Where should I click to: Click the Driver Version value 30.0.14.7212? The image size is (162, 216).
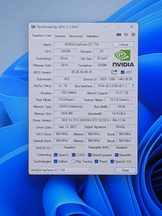click(x=93, y=120)
